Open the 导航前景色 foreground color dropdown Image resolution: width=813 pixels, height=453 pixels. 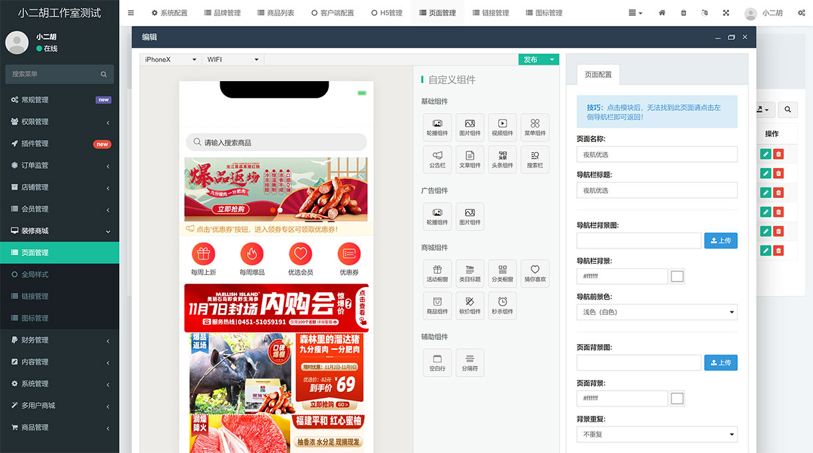[x=657, y=312]
